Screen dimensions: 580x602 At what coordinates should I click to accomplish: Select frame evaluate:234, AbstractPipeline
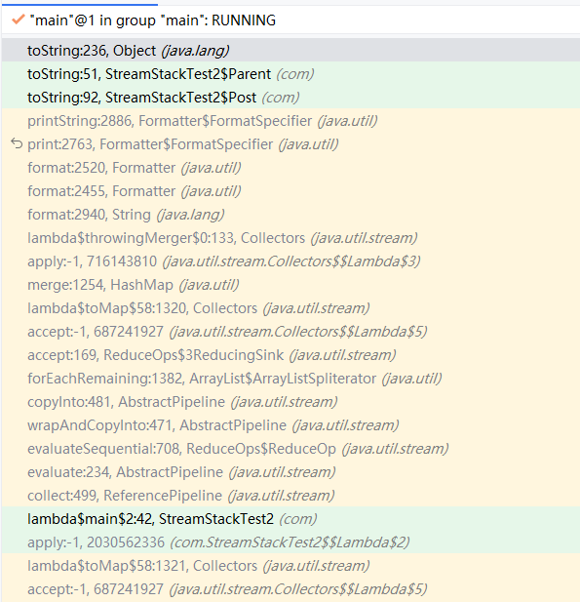290,472
